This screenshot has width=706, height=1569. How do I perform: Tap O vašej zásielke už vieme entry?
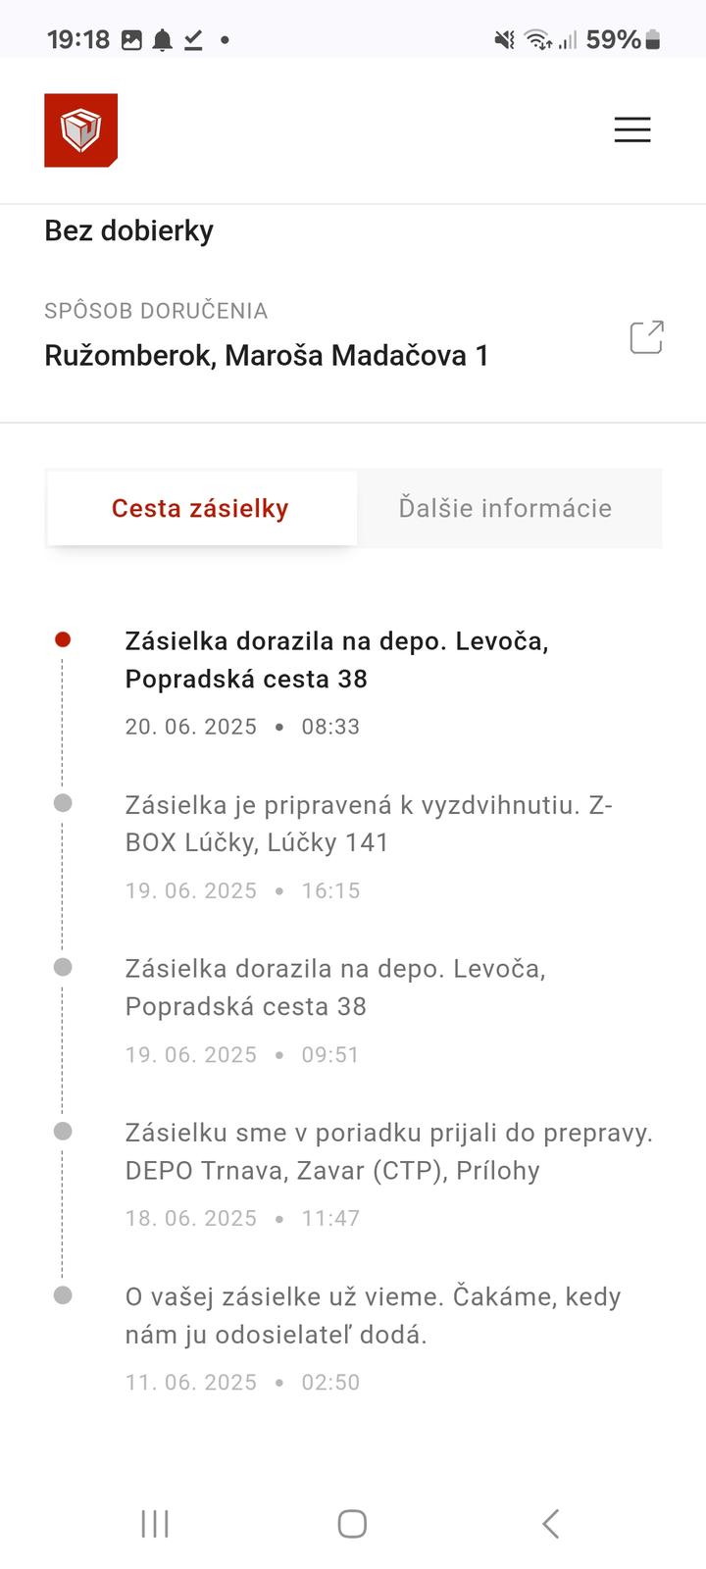pyautogui.click(x=373, y=1315)
